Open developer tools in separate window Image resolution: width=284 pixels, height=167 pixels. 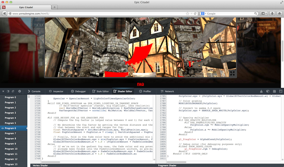click(x=13, y=91)
